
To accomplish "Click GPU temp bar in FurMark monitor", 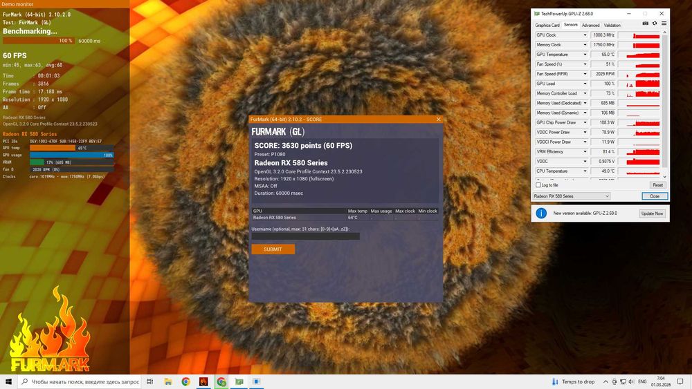I will [71, 148].
